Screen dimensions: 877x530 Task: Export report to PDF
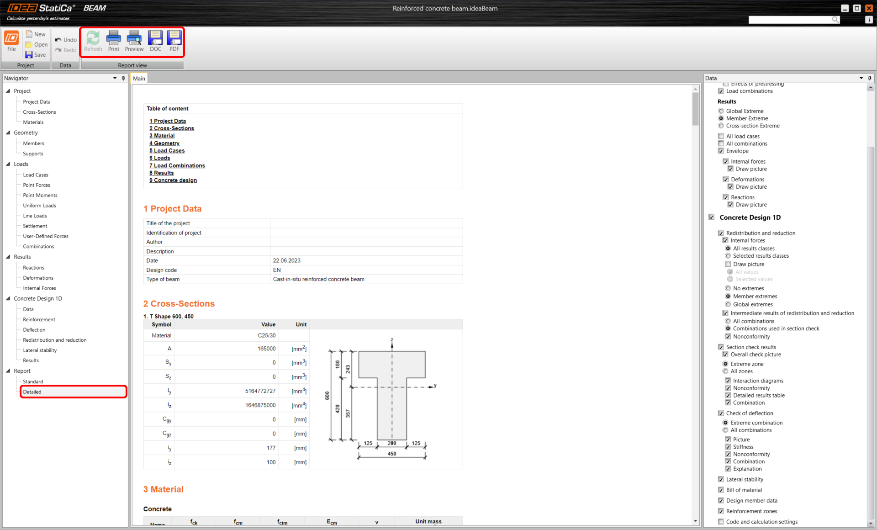[174, 38]
